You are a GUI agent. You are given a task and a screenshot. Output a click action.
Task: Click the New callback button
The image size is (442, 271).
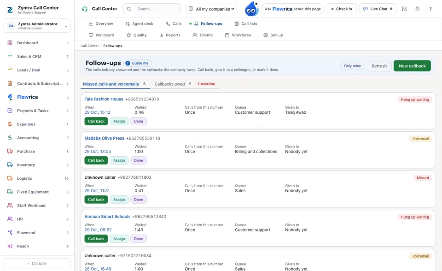(x=412, y=66)
